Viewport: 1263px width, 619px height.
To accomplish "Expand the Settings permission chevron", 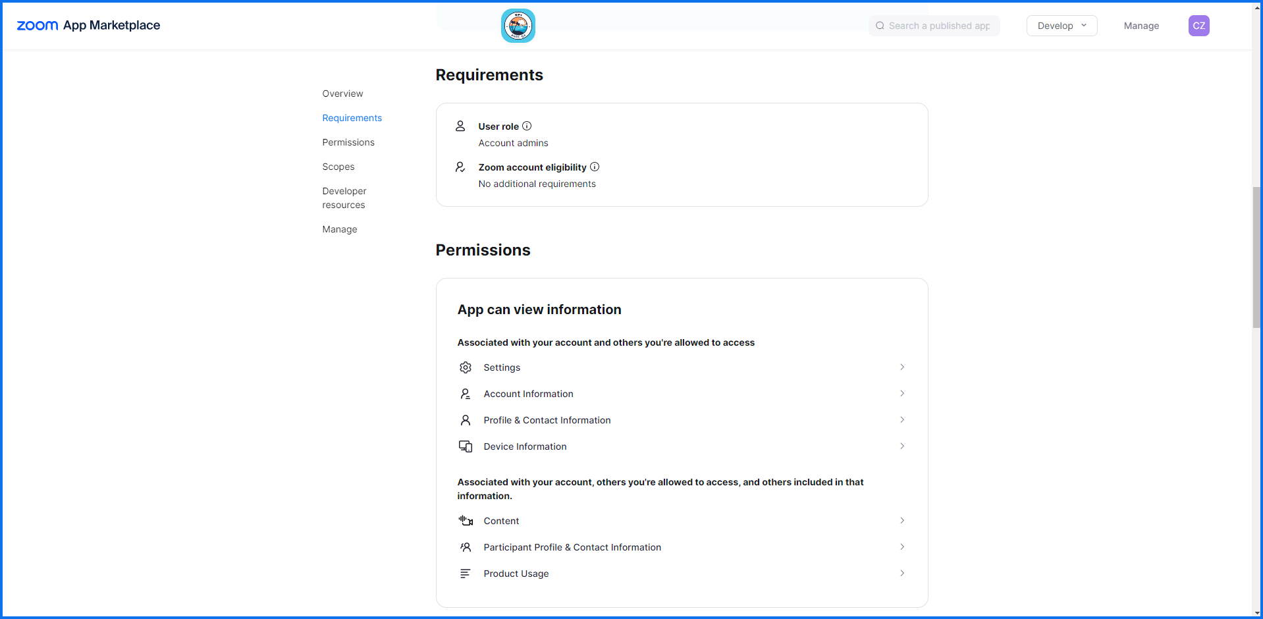I will 901,367.
